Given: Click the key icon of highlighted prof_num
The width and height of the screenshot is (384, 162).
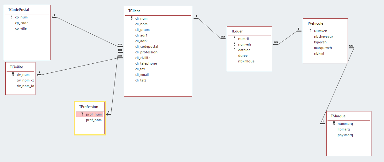Looking at the screenshot, I should pos(83,114).
